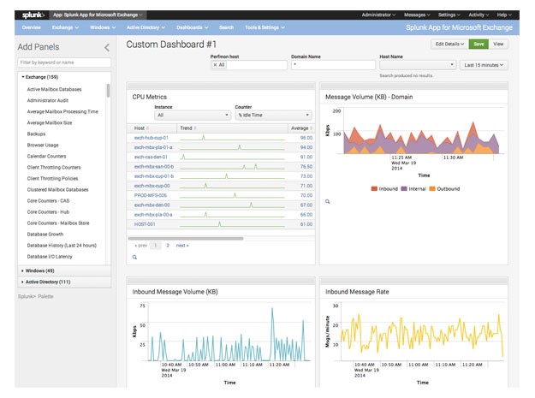Toggle Outbound legend swatch
The width and height of the screenshot is (535, 398).
coord(432,188)
